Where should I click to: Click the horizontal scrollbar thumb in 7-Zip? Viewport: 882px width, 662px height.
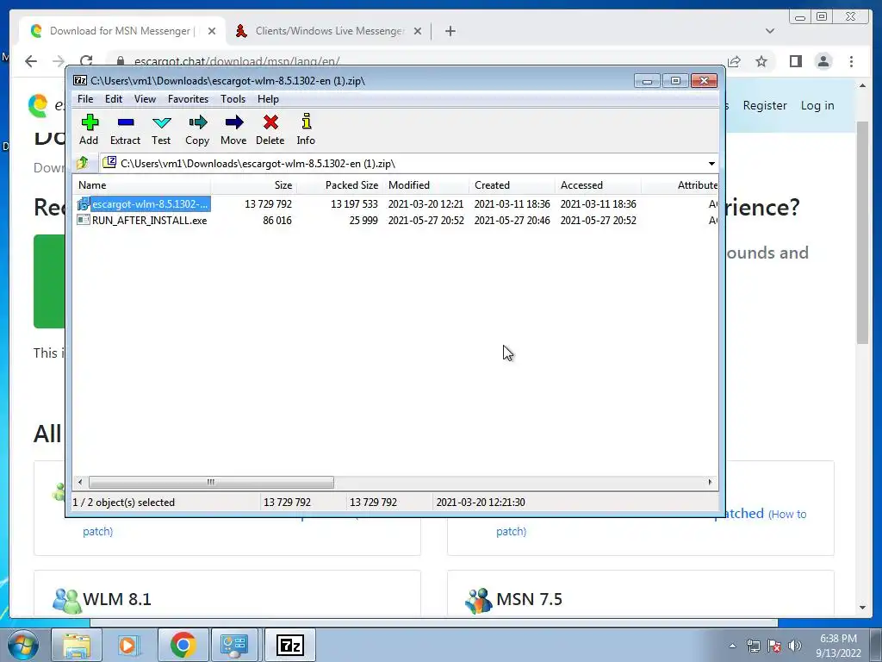[x=211, y=482]
